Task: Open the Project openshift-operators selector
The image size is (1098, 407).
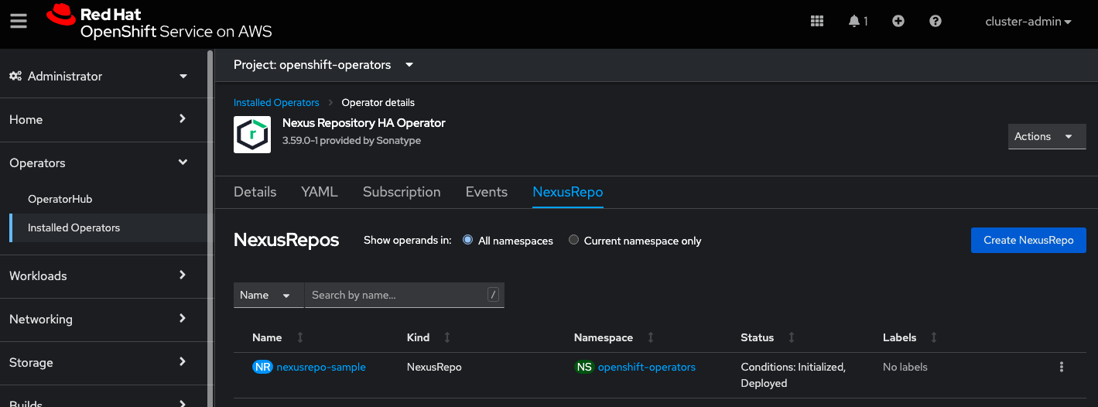Action: pos(323,65)
